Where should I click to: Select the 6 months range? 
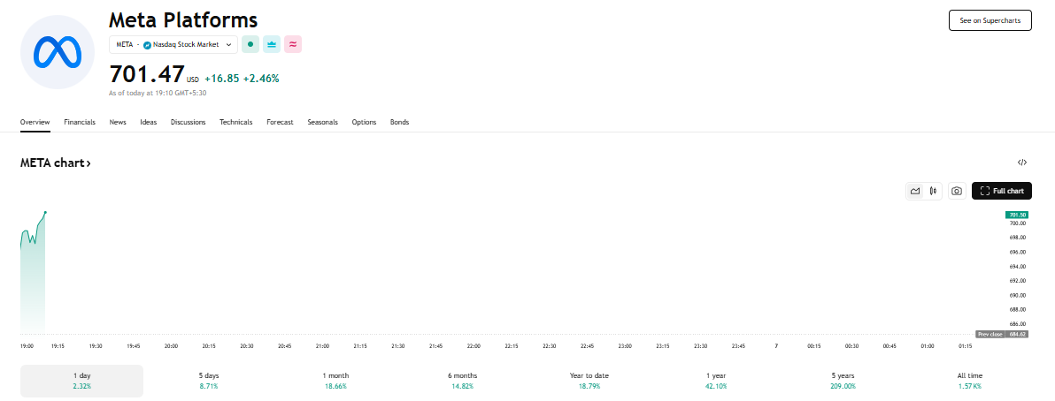coord(462,381)
